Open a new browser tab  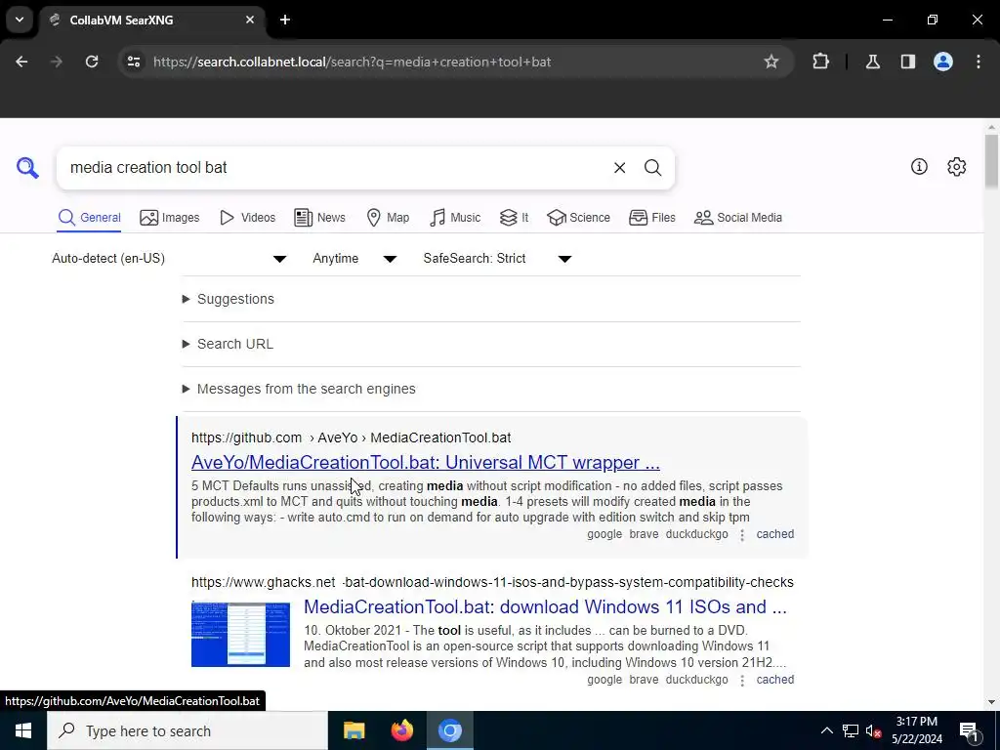[x=285, y=20]
